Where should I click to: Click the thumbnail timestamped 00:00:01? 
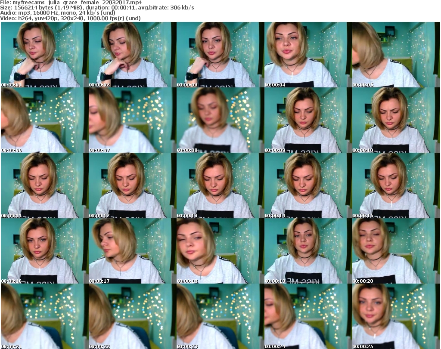(44, 55)
